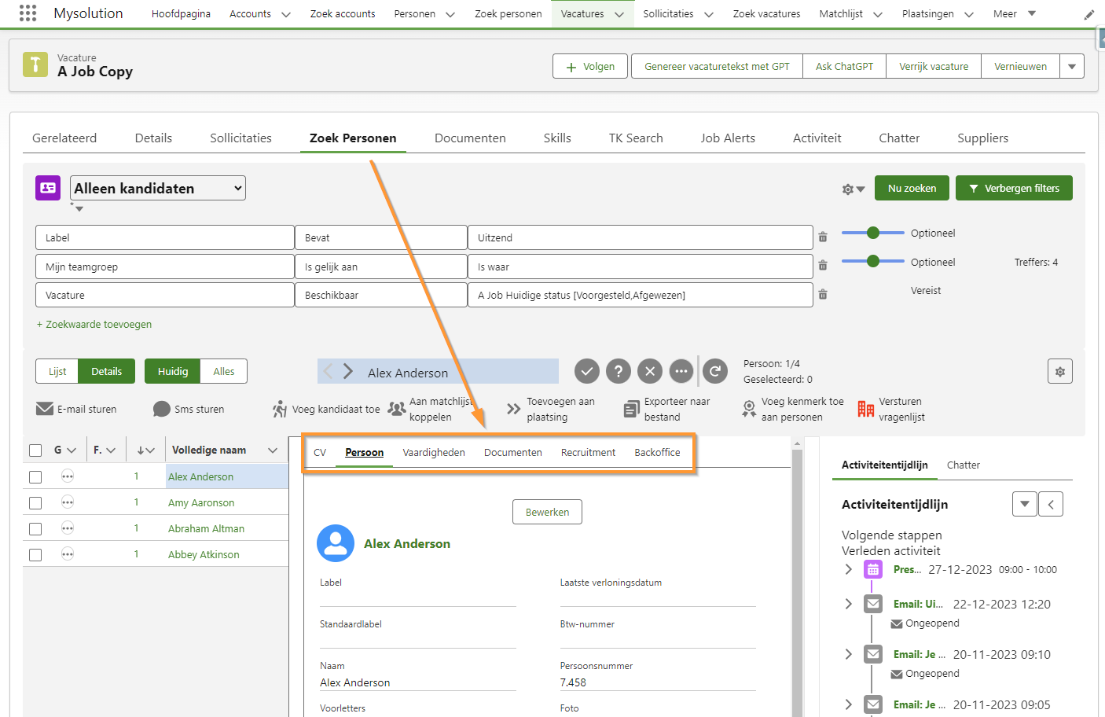Click the Sms sturen speech bubble icon

[162, 409]
